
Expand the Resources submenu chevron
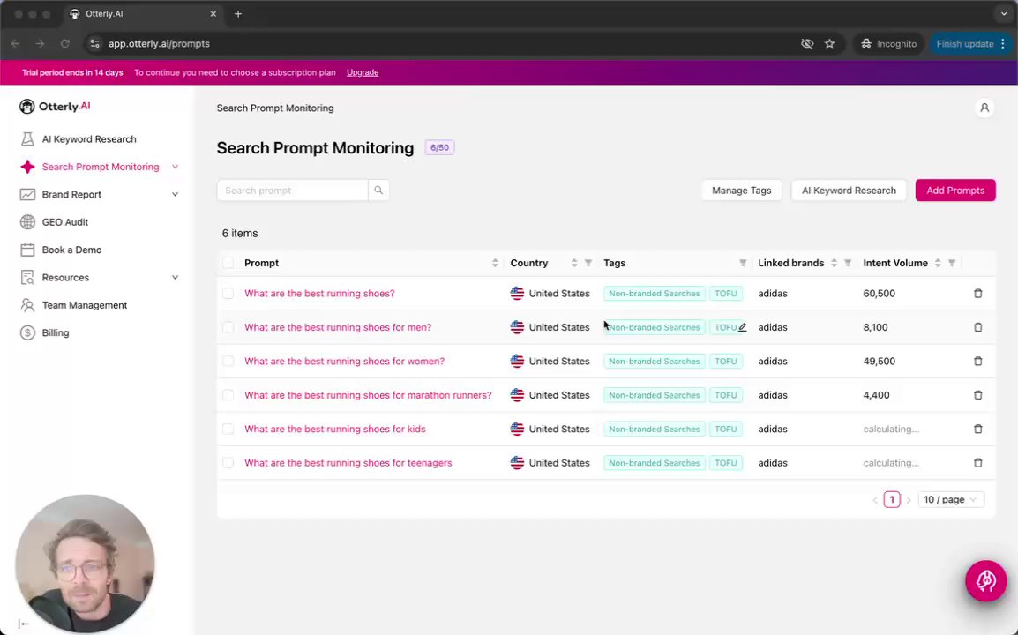coord(175,277)
